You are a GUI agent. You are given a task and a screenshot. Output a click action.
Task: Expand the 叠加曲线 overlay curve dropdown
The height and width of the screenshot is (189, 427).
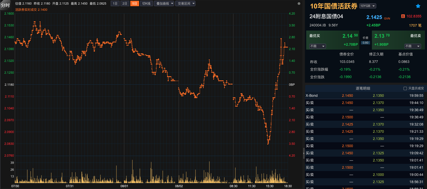(164, 4)
